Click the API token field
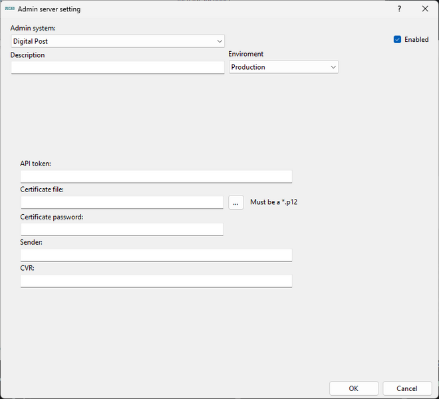The image size is (439, 399). tap(156, 177)
